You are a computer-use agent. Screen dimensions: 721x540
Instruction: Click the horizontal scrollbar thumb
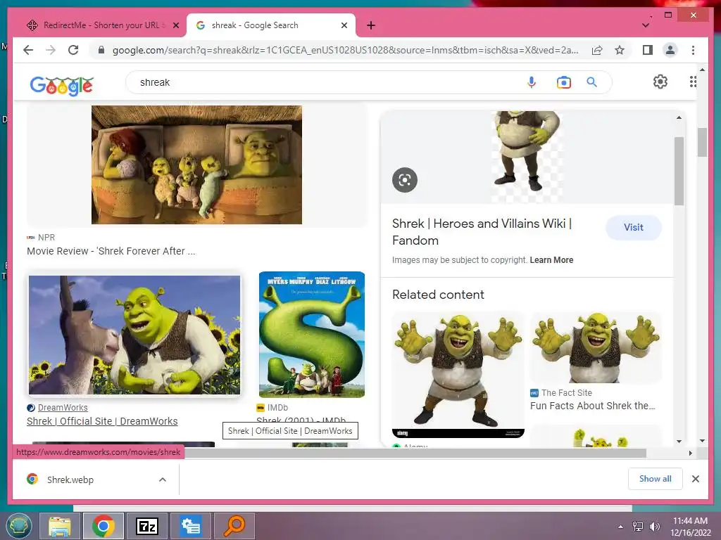(x=415, y=454)
